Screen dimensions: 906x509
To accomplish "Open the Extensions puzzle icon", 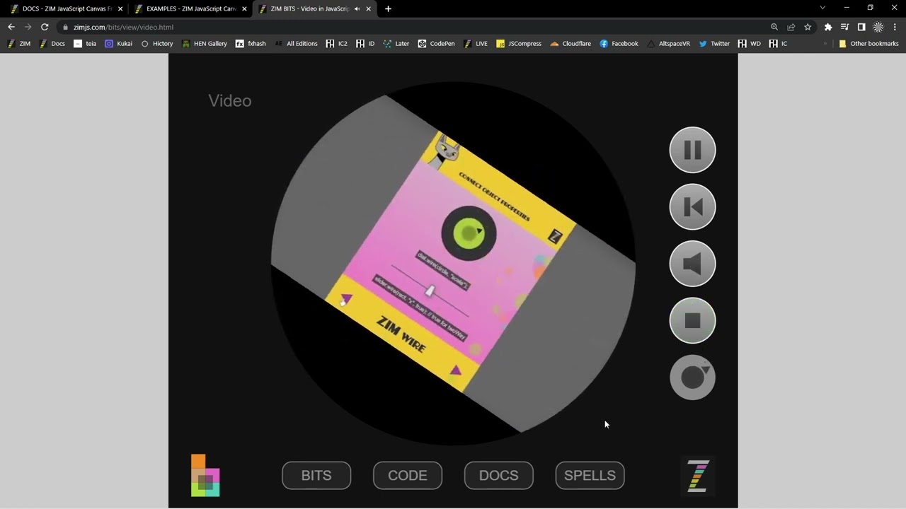I will pyautogui.click(x=828, y=27).
